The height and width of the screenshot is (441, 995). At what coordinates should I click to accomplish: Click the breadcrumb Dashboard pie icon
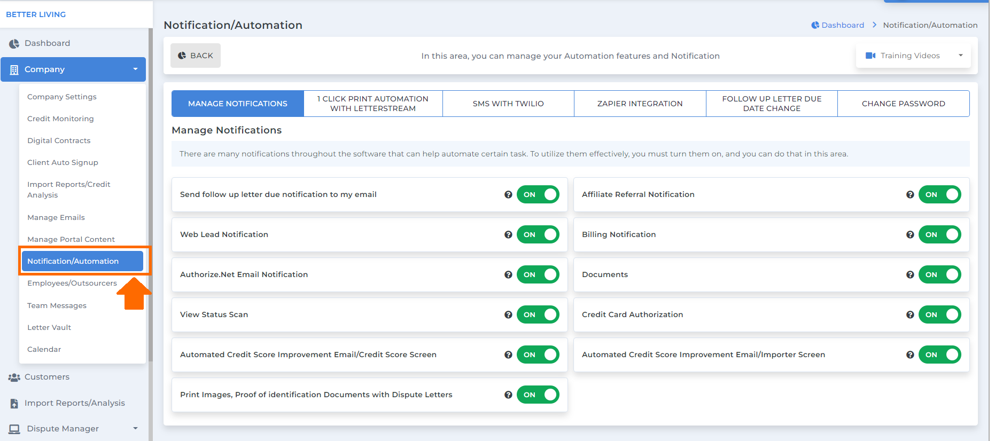[x=815, y=25]
